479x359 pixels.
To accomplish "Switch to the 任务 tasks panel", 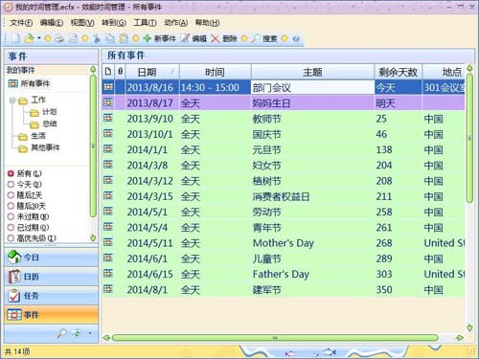I will coord(51,296).
